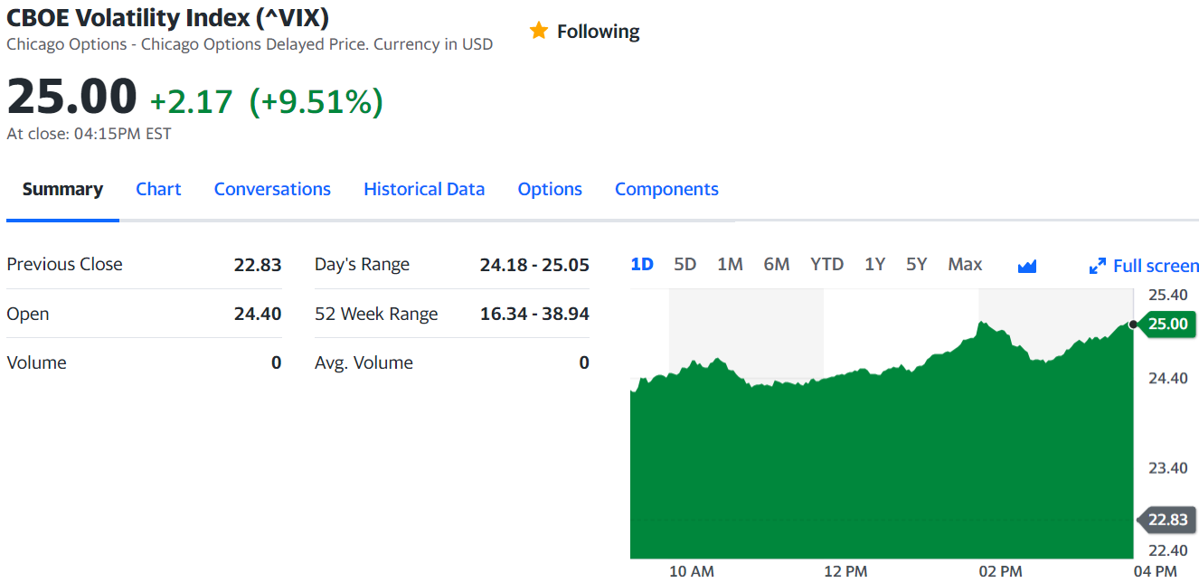Click the Full screen expand arrows icon
The width and height of the screenshot is (1199, 583).
(1098, 266)
